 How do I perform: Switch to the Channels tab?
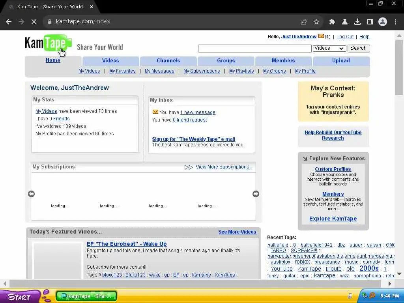coord(168,60)
